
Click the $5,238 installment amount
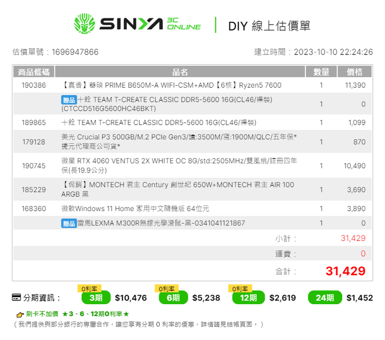click(206, 298)
